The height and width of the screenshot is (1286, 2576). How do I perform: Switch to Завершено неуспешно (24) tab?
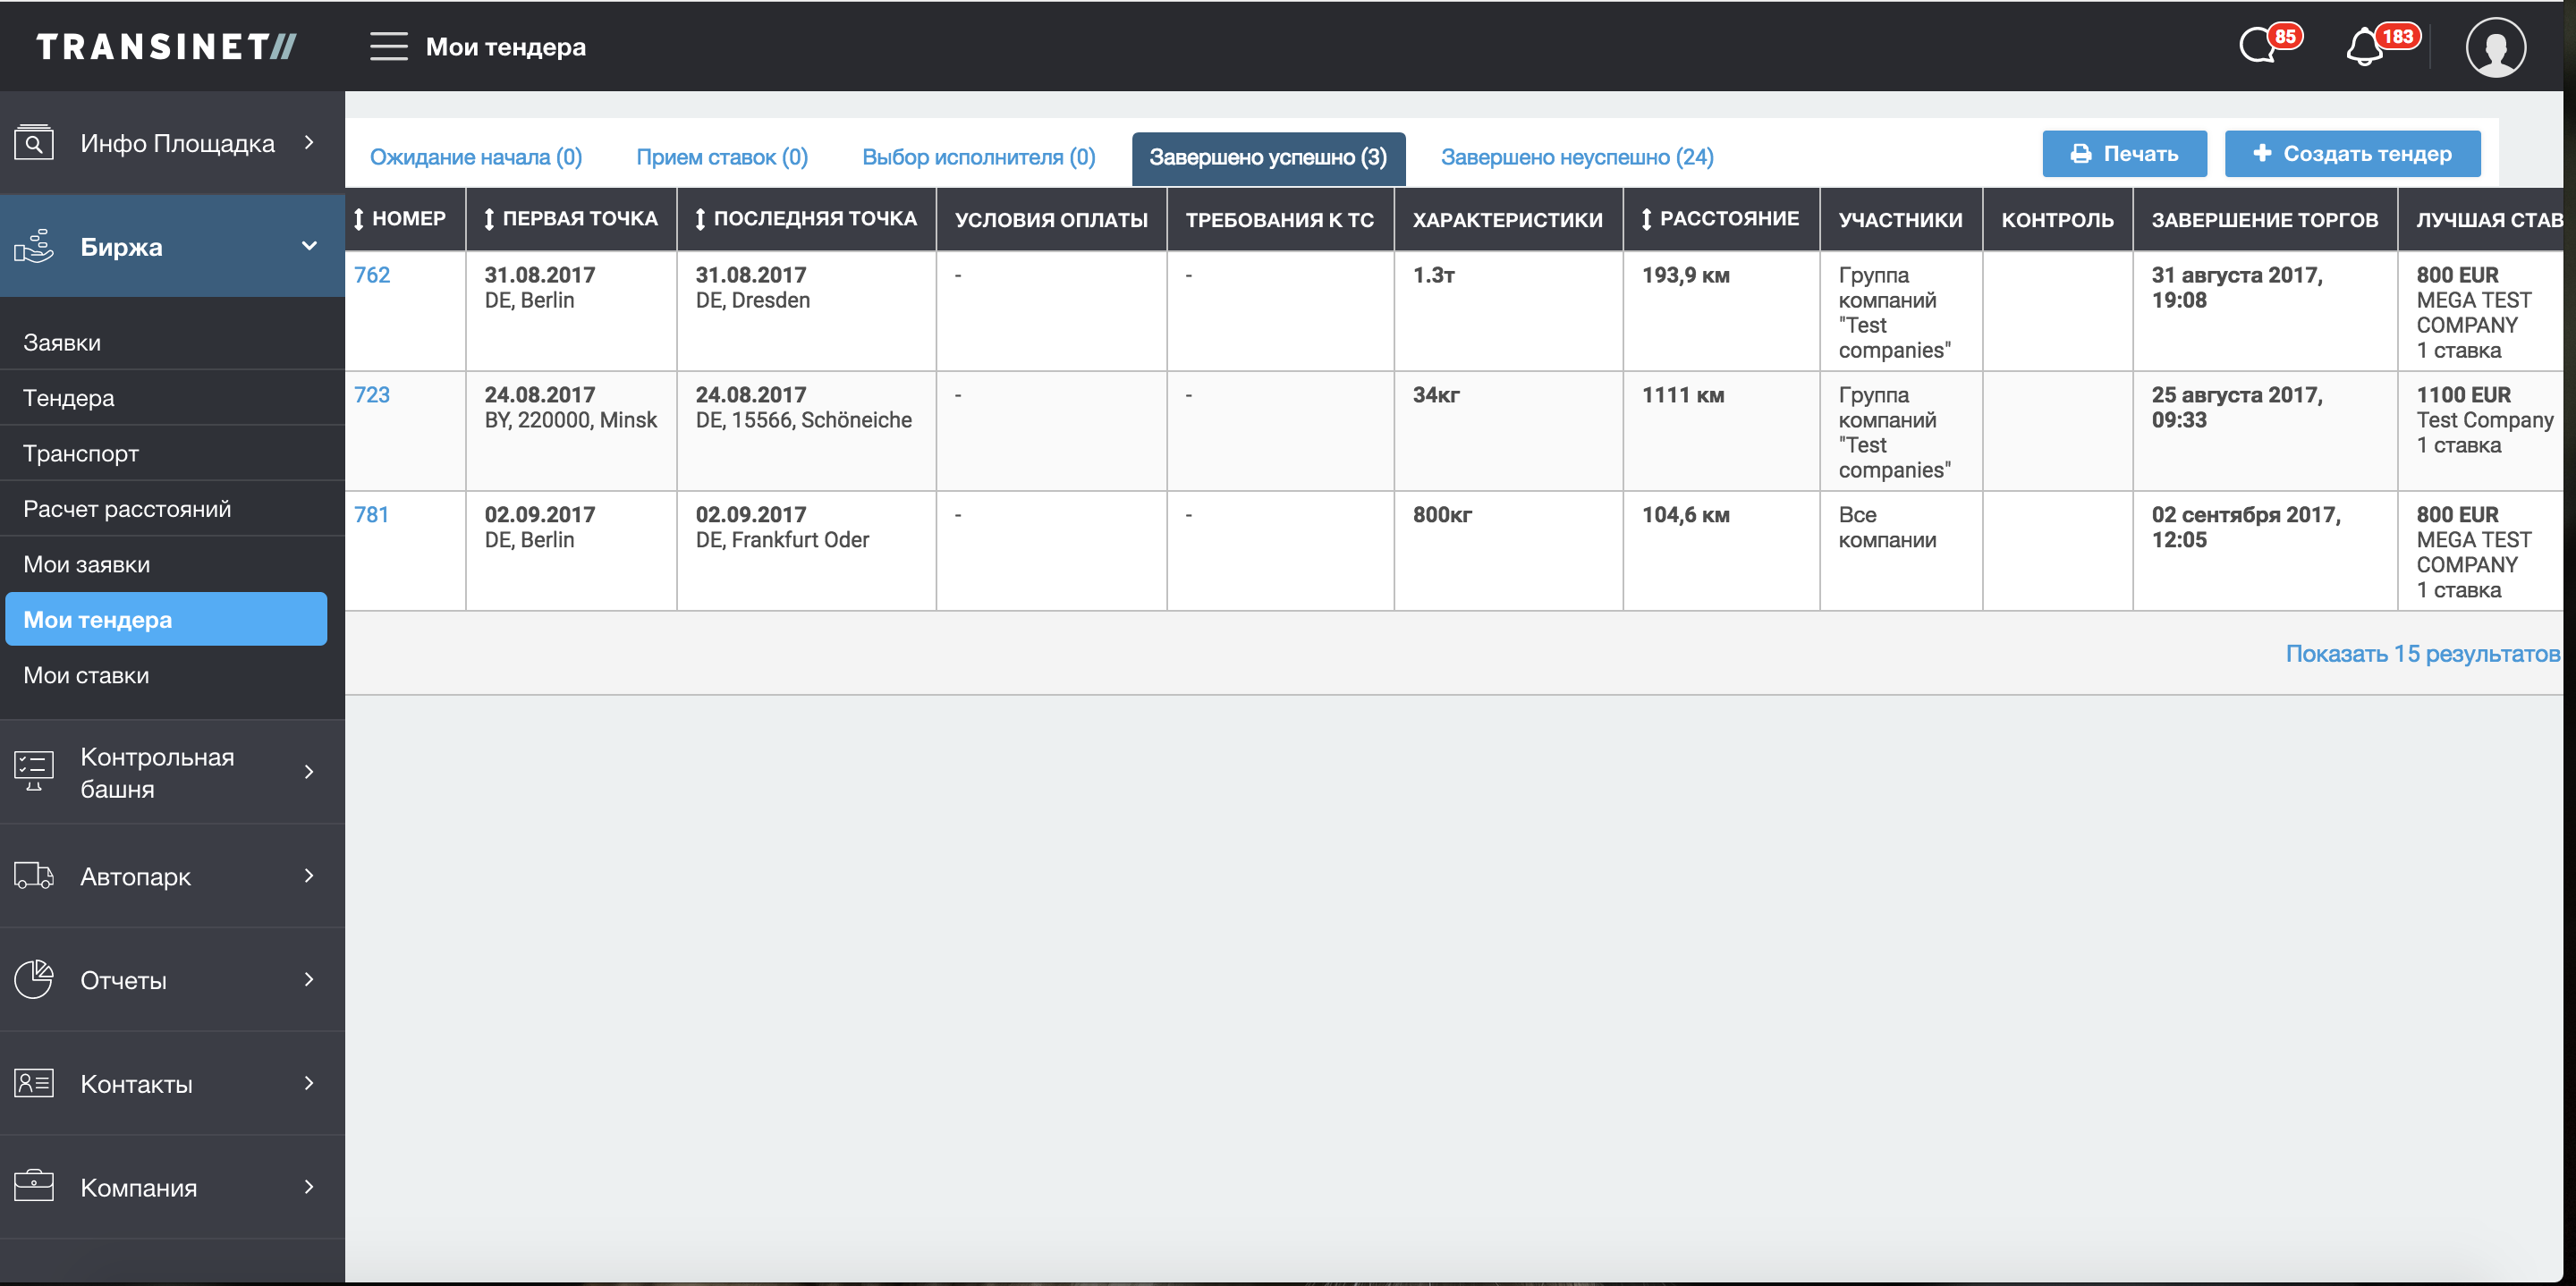tap(1576, 157)
